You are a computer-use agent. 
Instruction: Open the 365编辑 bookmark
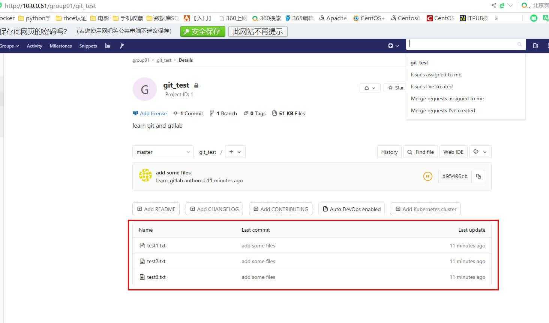click(299, 18)
